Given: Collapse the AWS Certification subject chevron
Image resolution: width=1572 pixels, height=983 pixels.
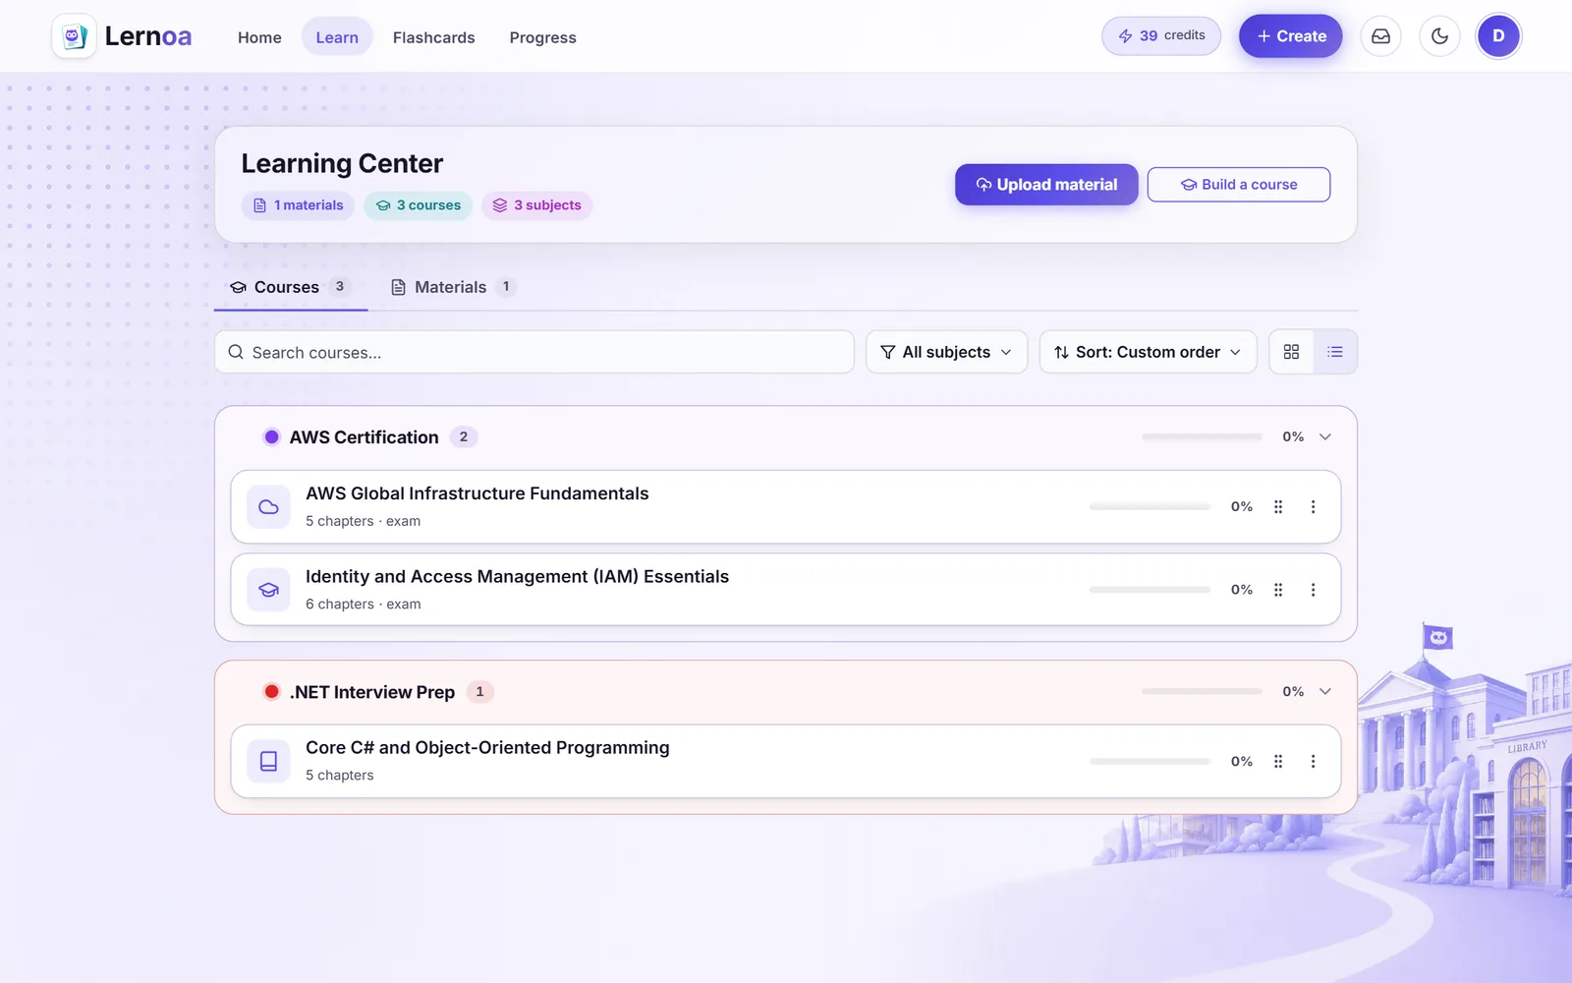Looking at the screenshot, I should click(x=1325, y=436).
